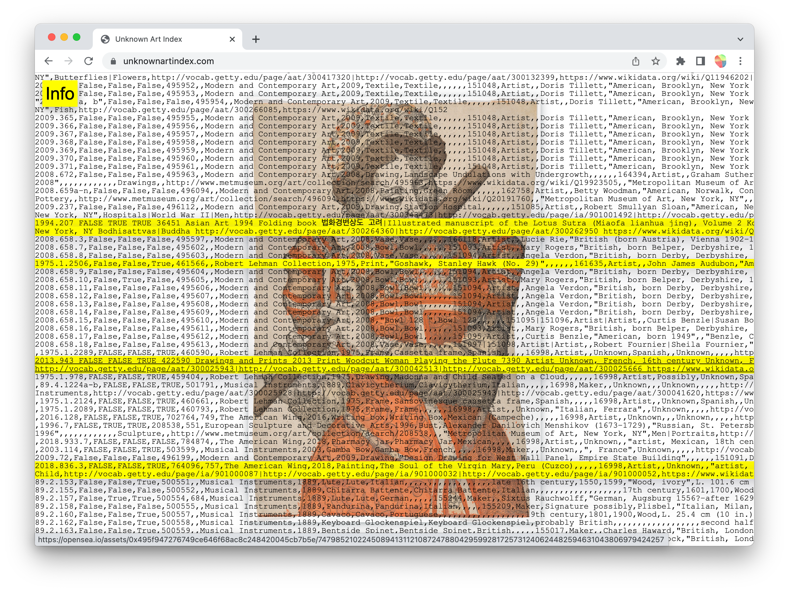Click row 1975.1.2289 Cassetta frame, Spanish
789x592 pixels.
394,352
